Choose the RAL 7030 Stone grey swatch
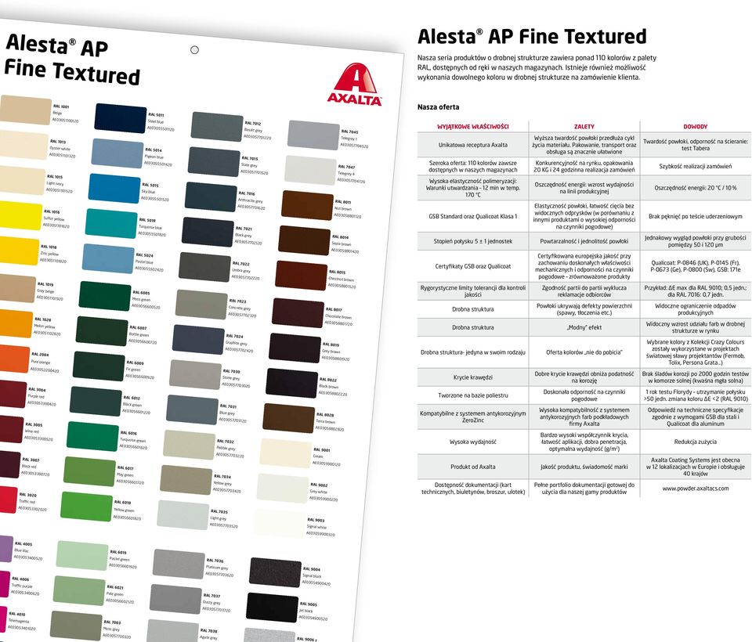The image size is (752, 642). pos(195,375)
